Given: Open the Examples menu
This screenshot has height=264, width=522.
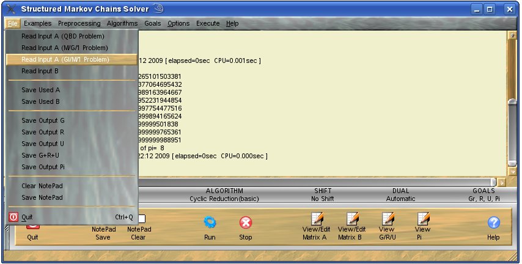Looking at the screenshot, I should point(38,23).
